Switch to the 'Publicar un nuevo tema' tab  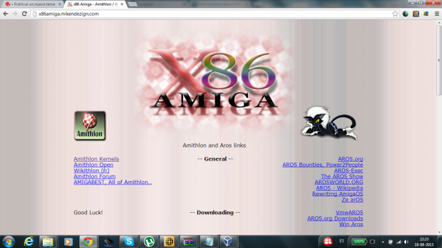(x=34, y=4)
